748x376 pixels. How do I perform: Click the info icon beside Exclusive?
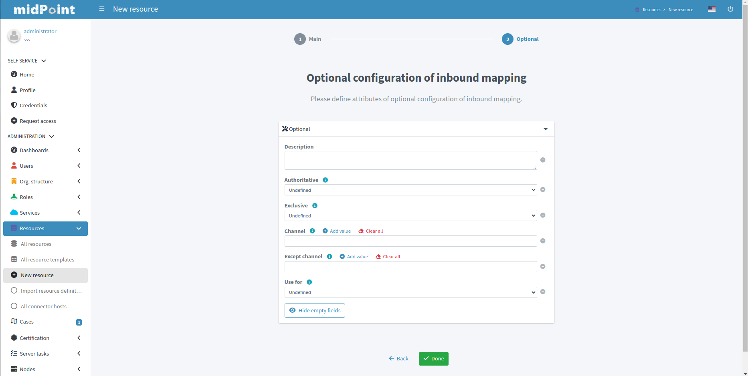click(x=315, y=206)
